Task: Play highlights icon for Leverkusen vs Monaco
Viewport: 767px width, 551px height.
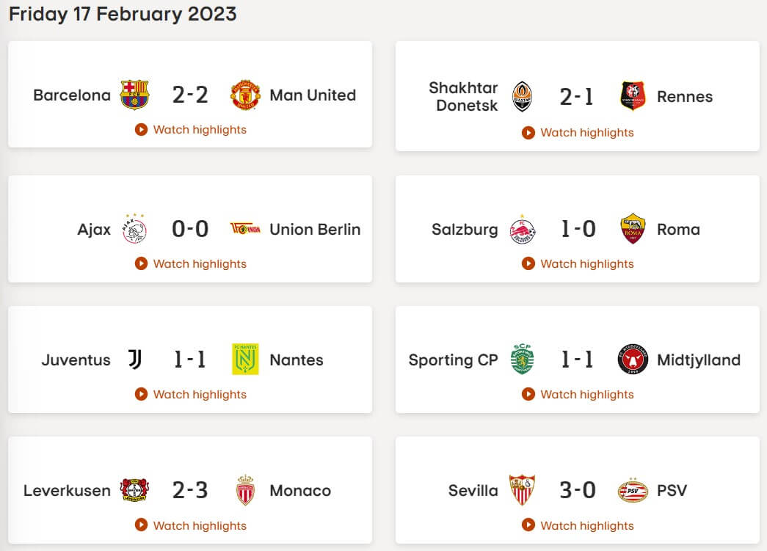Action: click(x=142, y=525)
